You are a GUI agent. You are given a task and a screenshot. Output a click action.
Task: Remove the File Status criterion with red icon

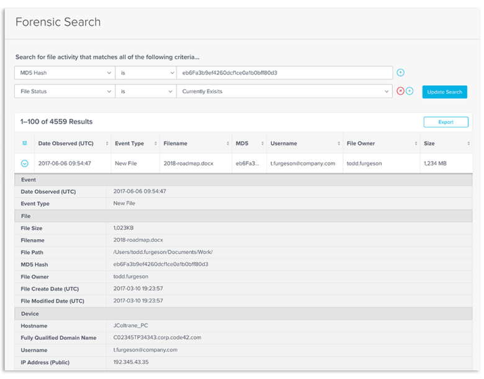[400, 91]
